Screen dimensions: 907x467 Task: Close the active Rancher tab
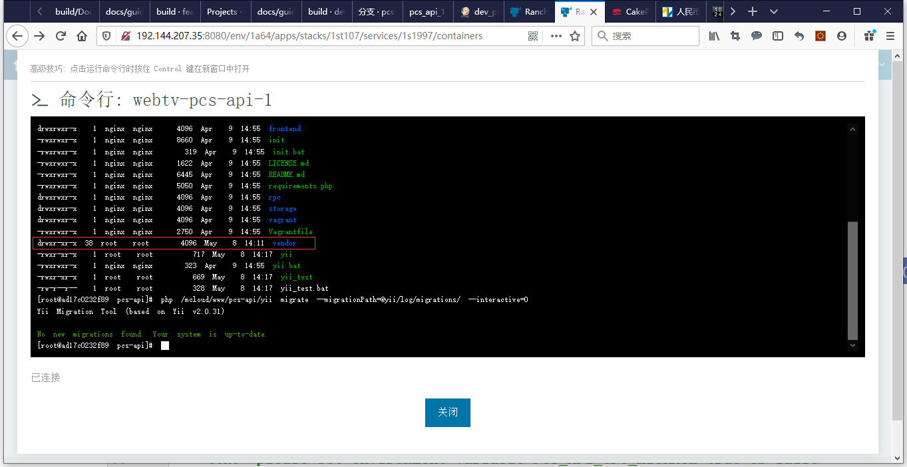[x=594, y=11]
